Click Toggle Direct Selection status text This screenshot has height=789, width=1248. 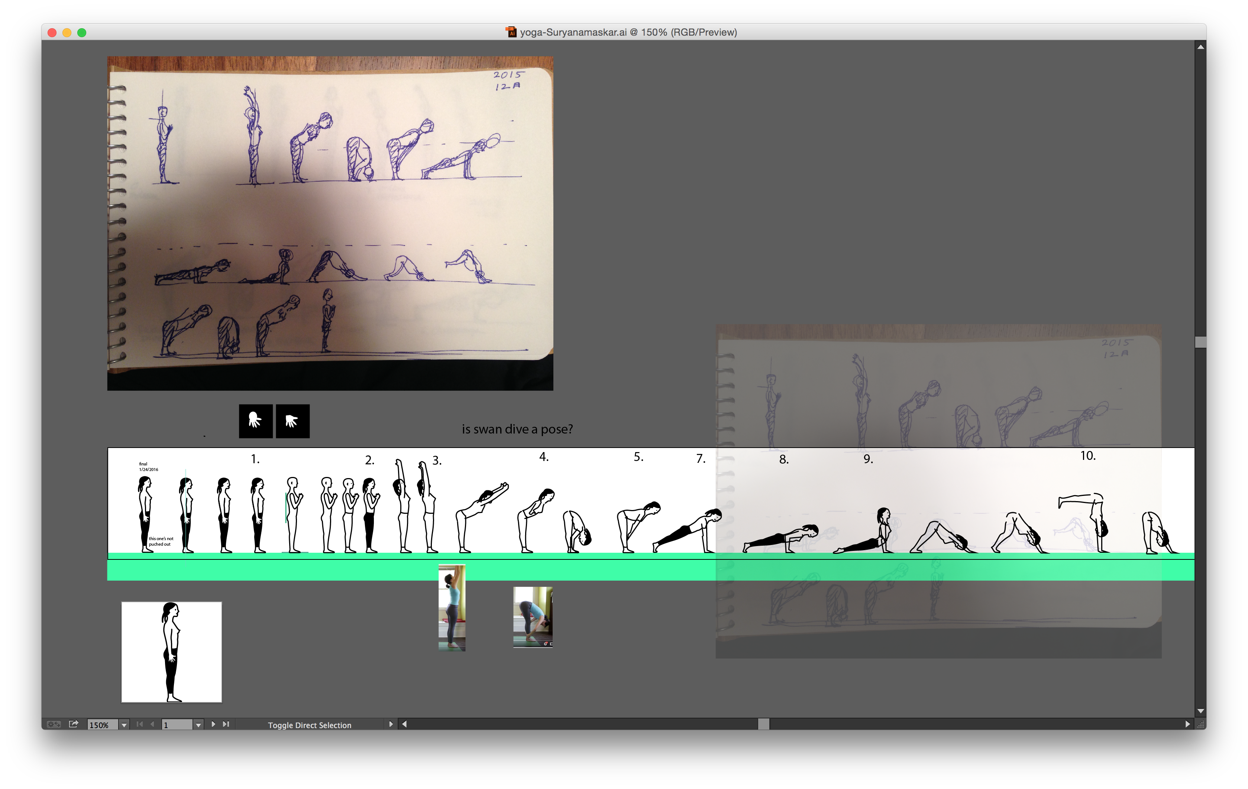coord(310,725)
